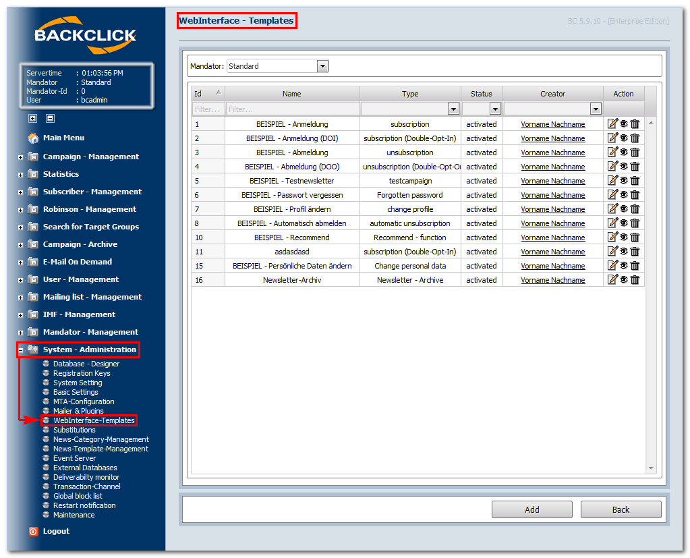
Task: Edit the BEISPIEL - Anmeldung template
Action: point(612,123)
